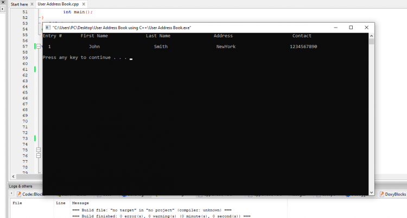Viewport: 407px width, 218px height.
Task: Close the User Address Book.cpp tab
Action: pyautogui.click(x=84, y=4)
